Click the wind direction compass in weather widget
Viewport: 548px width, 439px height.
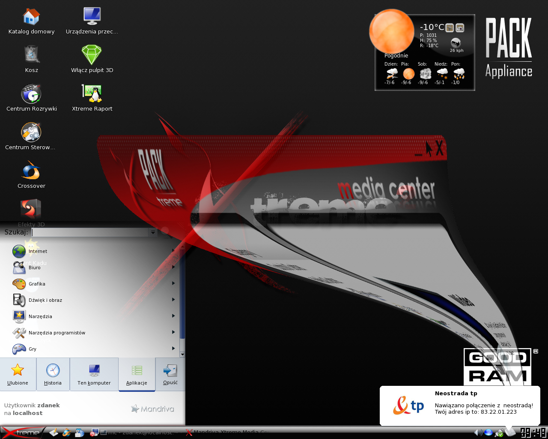point(456,42)
